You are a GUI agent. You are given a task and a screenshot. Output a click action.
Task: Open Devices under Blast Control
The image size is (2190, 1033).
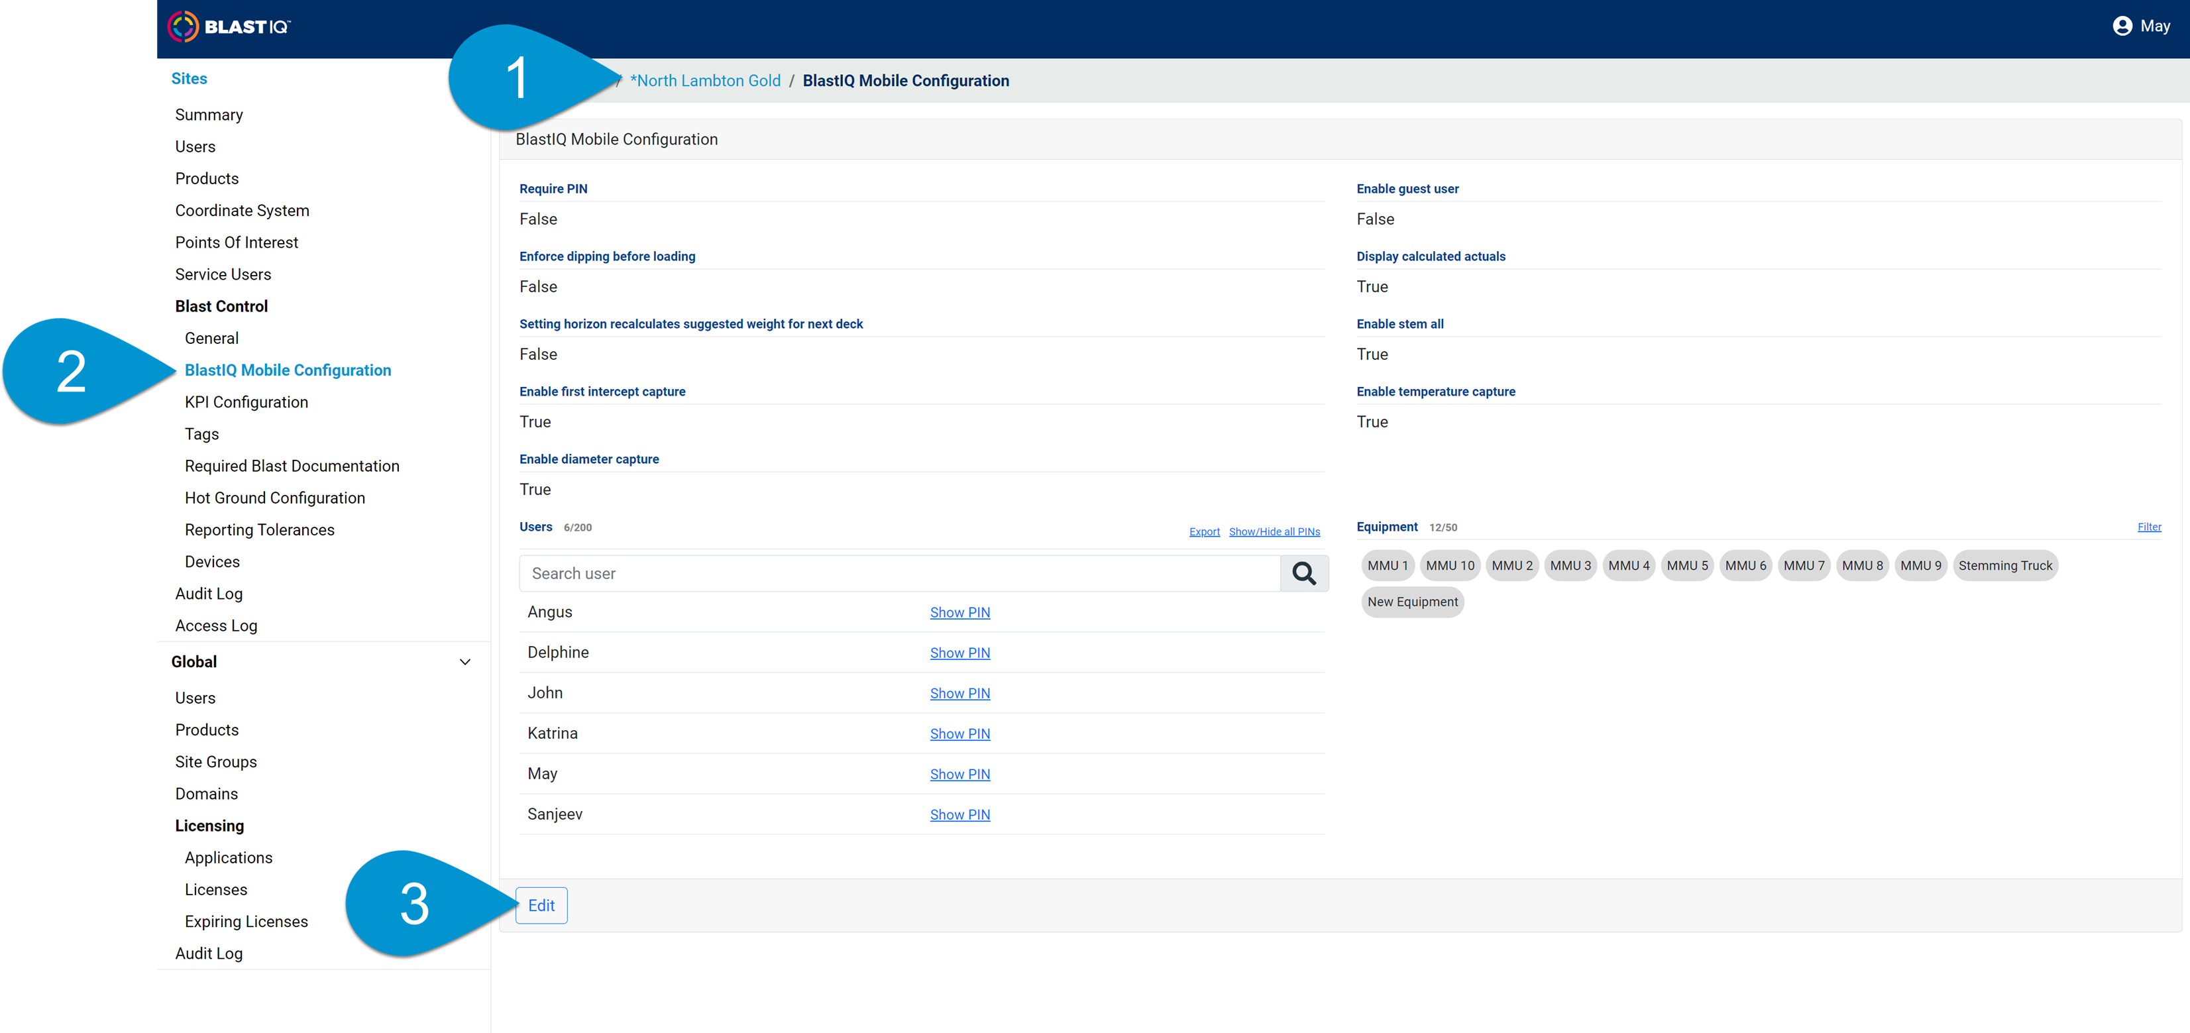[x=211, y=562]
